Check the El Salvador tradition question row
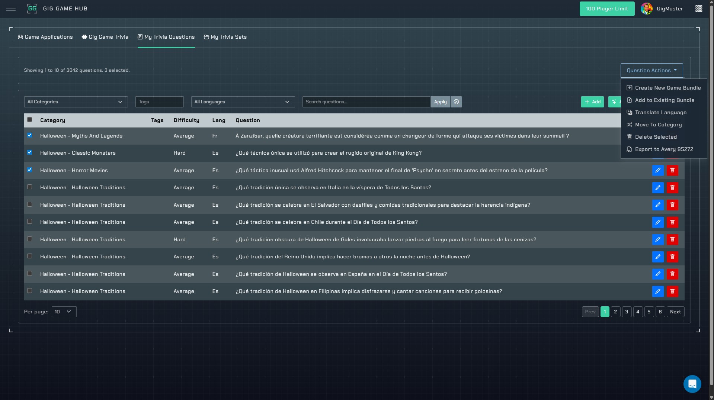714x400 pixels. 30,204
